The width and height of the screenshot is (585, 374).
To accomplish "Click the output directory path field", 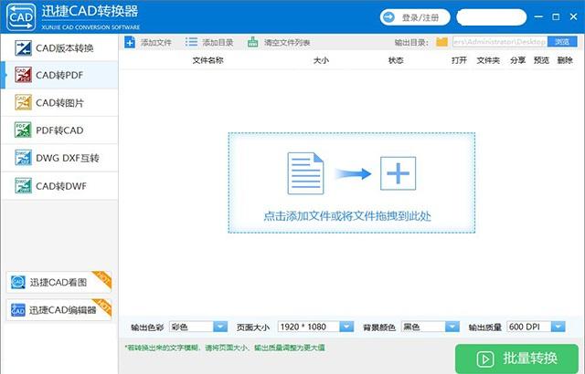I will 500,42.
